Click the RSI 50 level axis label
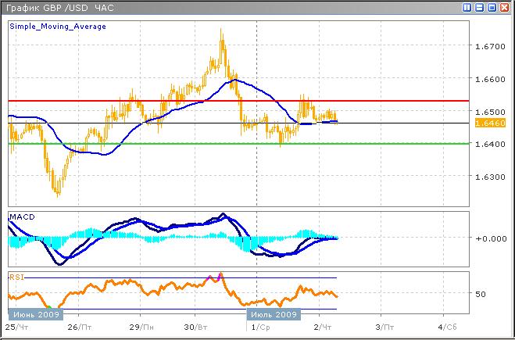Image resolution: width=515 pixels, height=340 pixels. (x=481, y=295)
